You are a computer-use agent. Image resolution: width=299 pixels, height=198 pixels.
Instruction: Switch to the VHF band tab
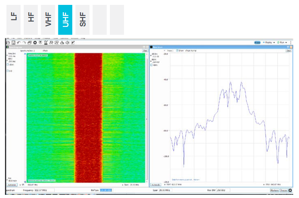[48, 20]
